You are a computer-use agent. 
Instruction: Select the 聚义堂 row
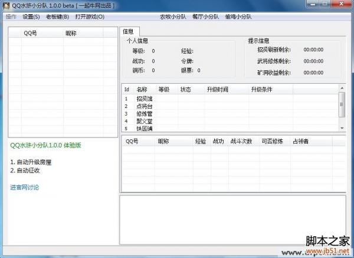tap(230, 121)
